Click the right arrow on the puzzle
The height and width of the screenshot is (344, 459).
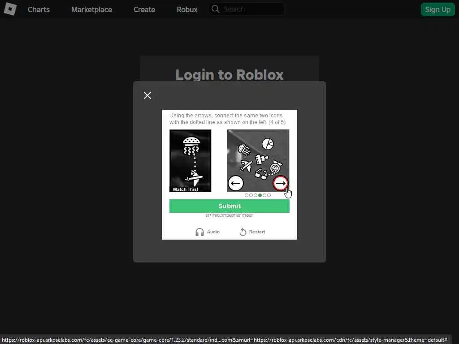[281, 183]
